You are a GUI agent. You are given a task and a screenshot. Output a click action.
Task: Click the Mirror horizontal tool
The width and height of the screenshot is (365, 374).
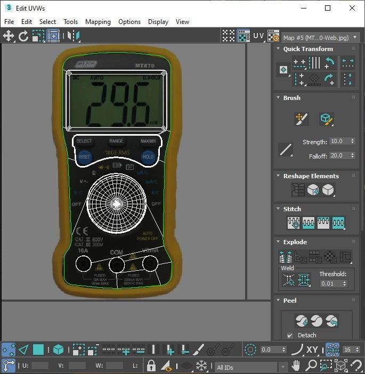coord(74,36)
